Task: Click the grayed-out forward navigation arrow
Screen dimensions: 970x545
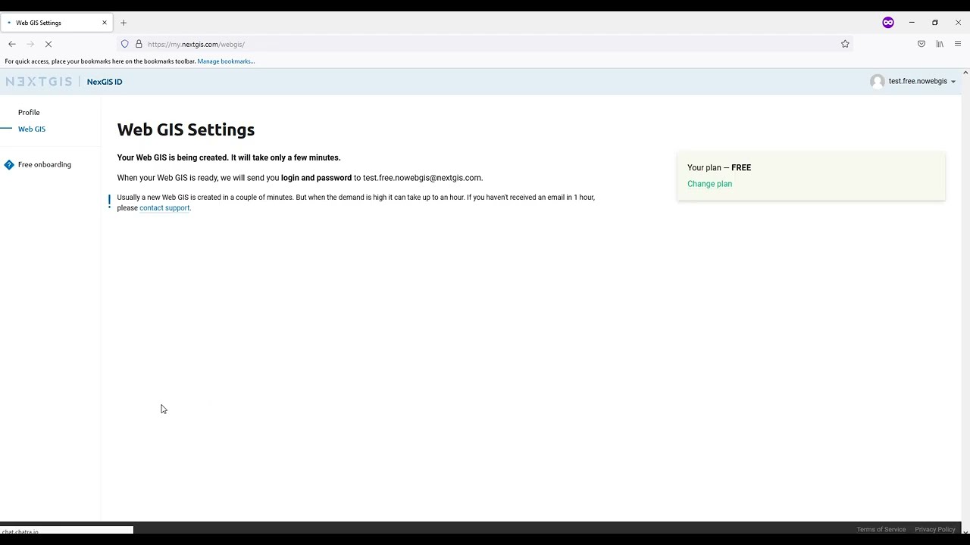Action: [30, 44]
